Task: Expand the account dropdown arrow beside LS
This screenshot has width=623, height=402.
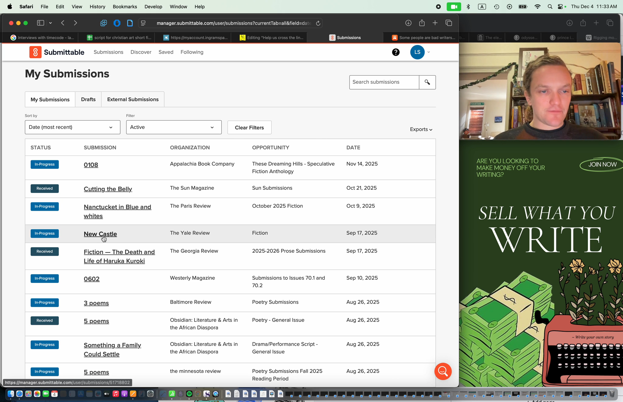Action: point(429,52)
